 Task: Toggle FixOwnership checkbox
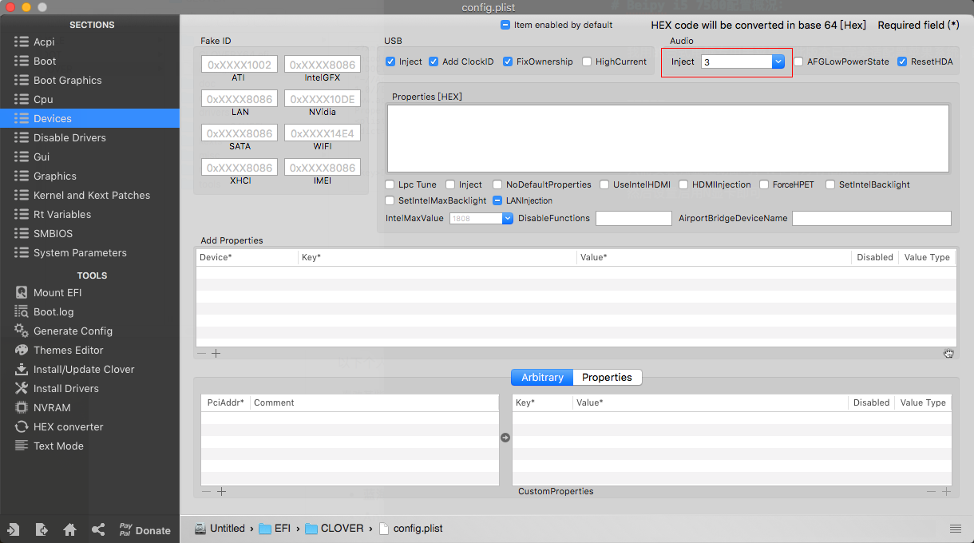[x=508, y=61]
